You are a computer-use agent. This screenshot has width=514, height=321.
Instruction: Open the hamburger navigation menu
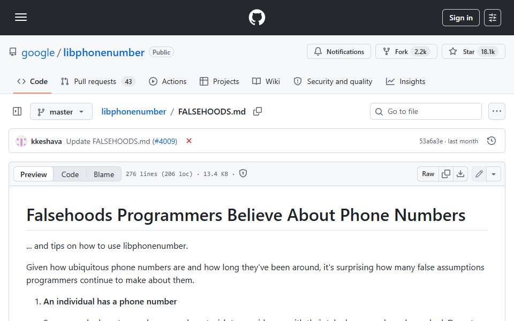coord(21,17)
